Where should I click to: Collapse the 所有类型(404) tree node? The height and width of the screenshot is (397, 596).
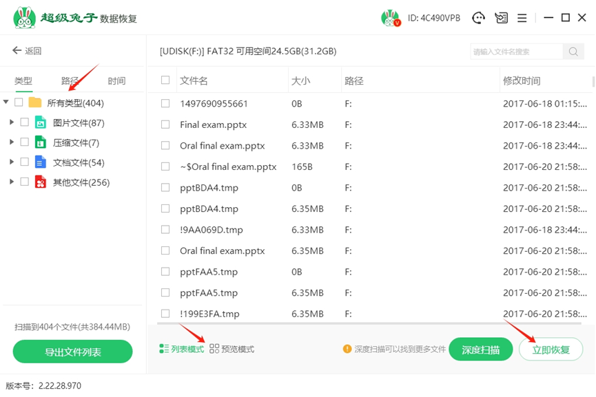[x=6, y=103]
